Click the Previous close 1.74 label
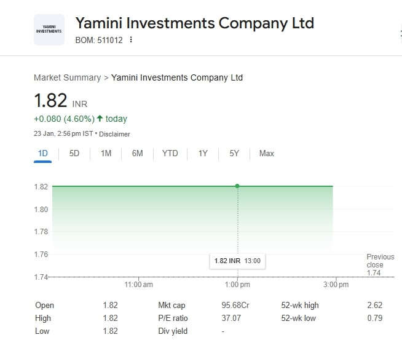The height and width of the screenshot is (340, 402). click(x=380, y=264)
